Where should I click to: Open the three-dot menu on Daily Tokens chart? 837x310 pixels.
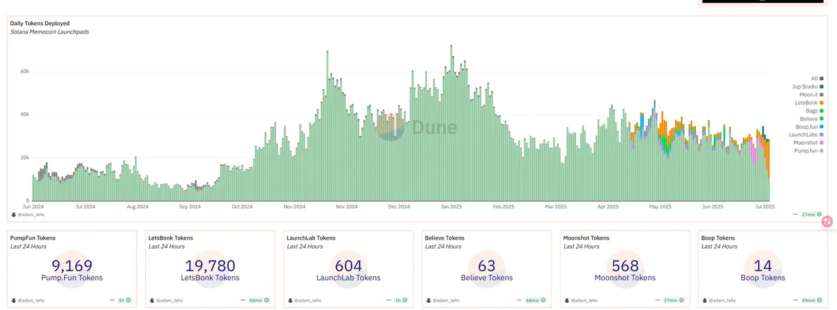click(x=795, y=215)
